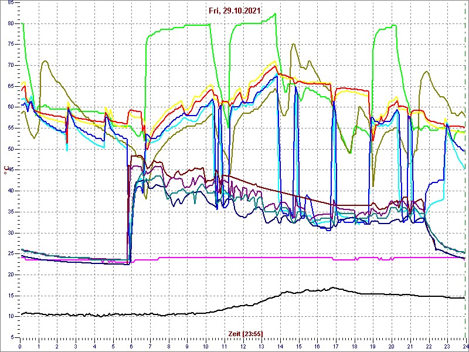
Task: Select hour 0 on the time axis
Action: tap(20, 347)
